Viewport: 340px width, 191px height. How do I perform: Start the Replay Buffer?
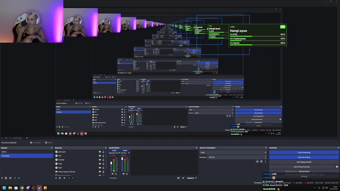(x=304, y=162)
